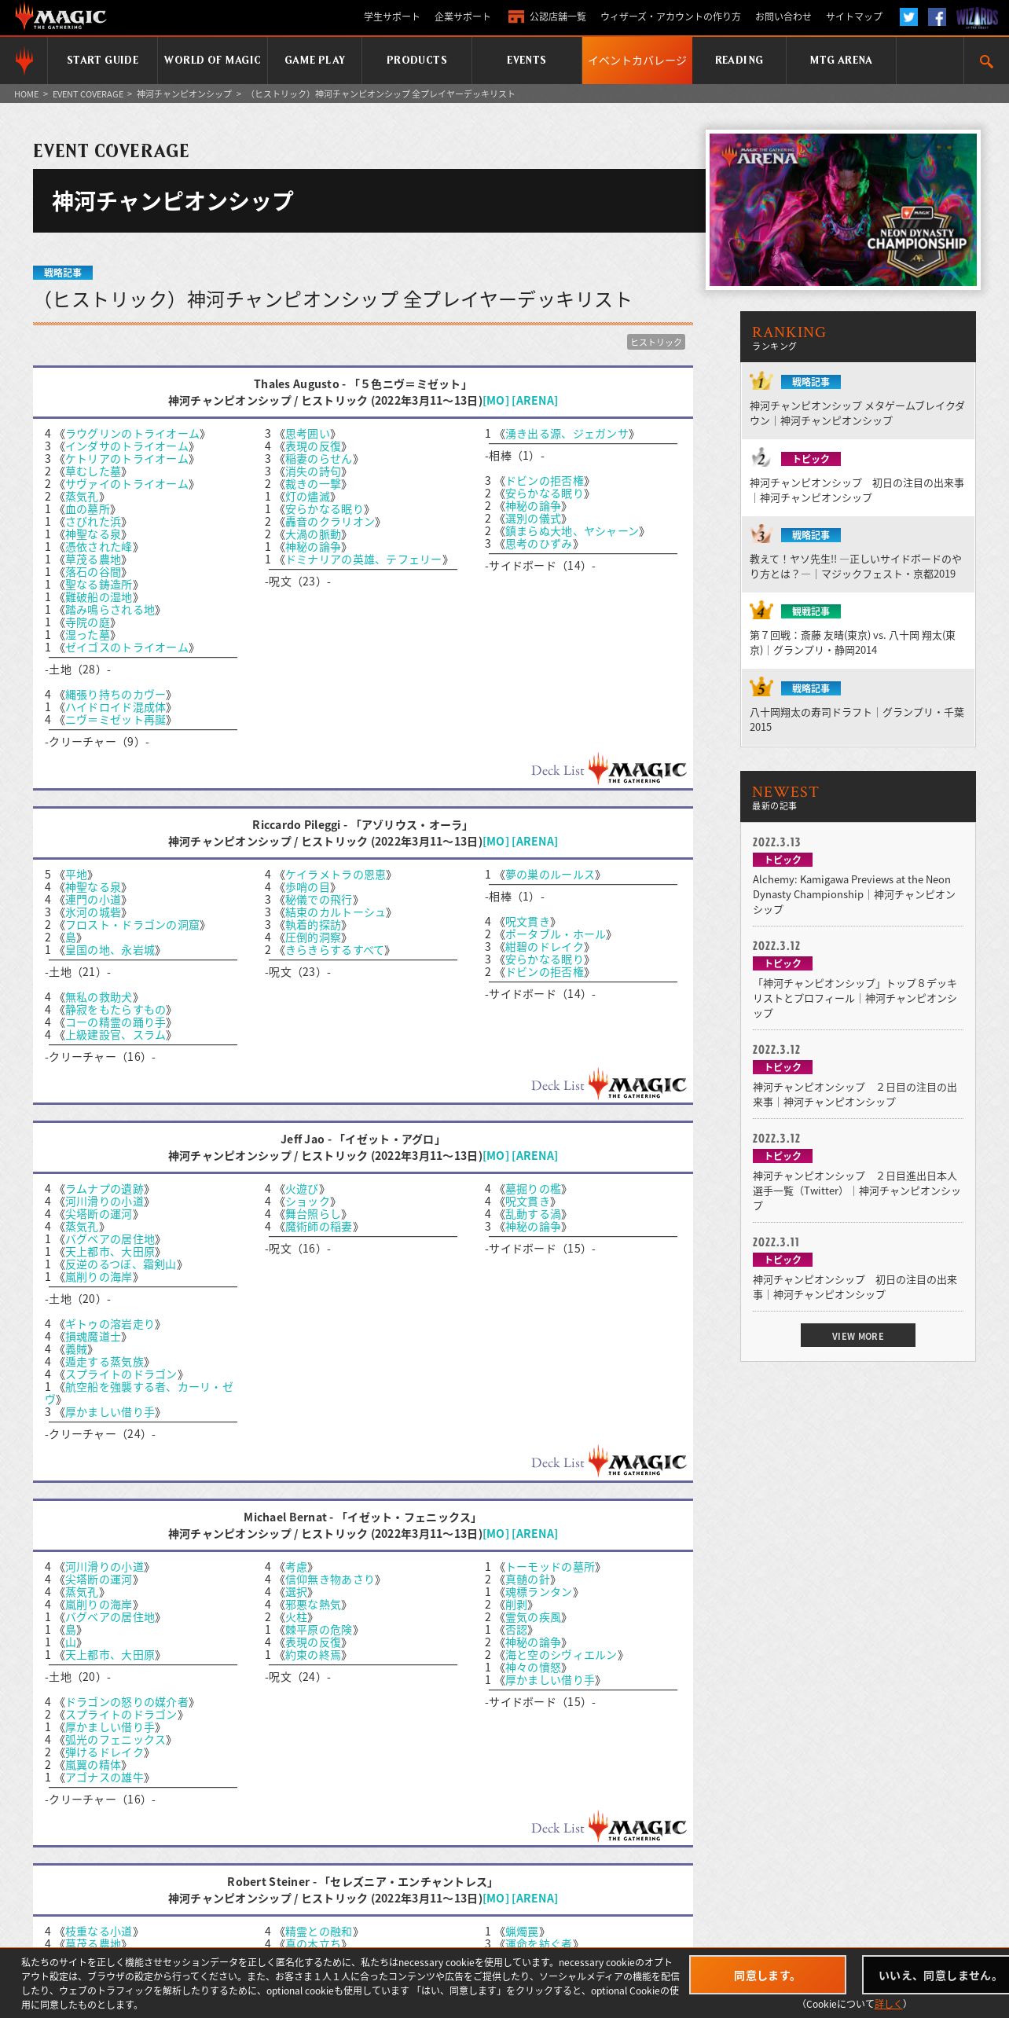The height and width of the screenshot is (2018, 1009).
Task: Open the card 《弧光のフェニックス》
Action: coord(115,1740)
